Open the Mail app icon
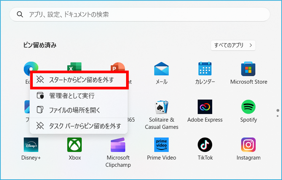The width and height of the screenshot is (282, 180). pyautogui.click(x=161, y=69)
